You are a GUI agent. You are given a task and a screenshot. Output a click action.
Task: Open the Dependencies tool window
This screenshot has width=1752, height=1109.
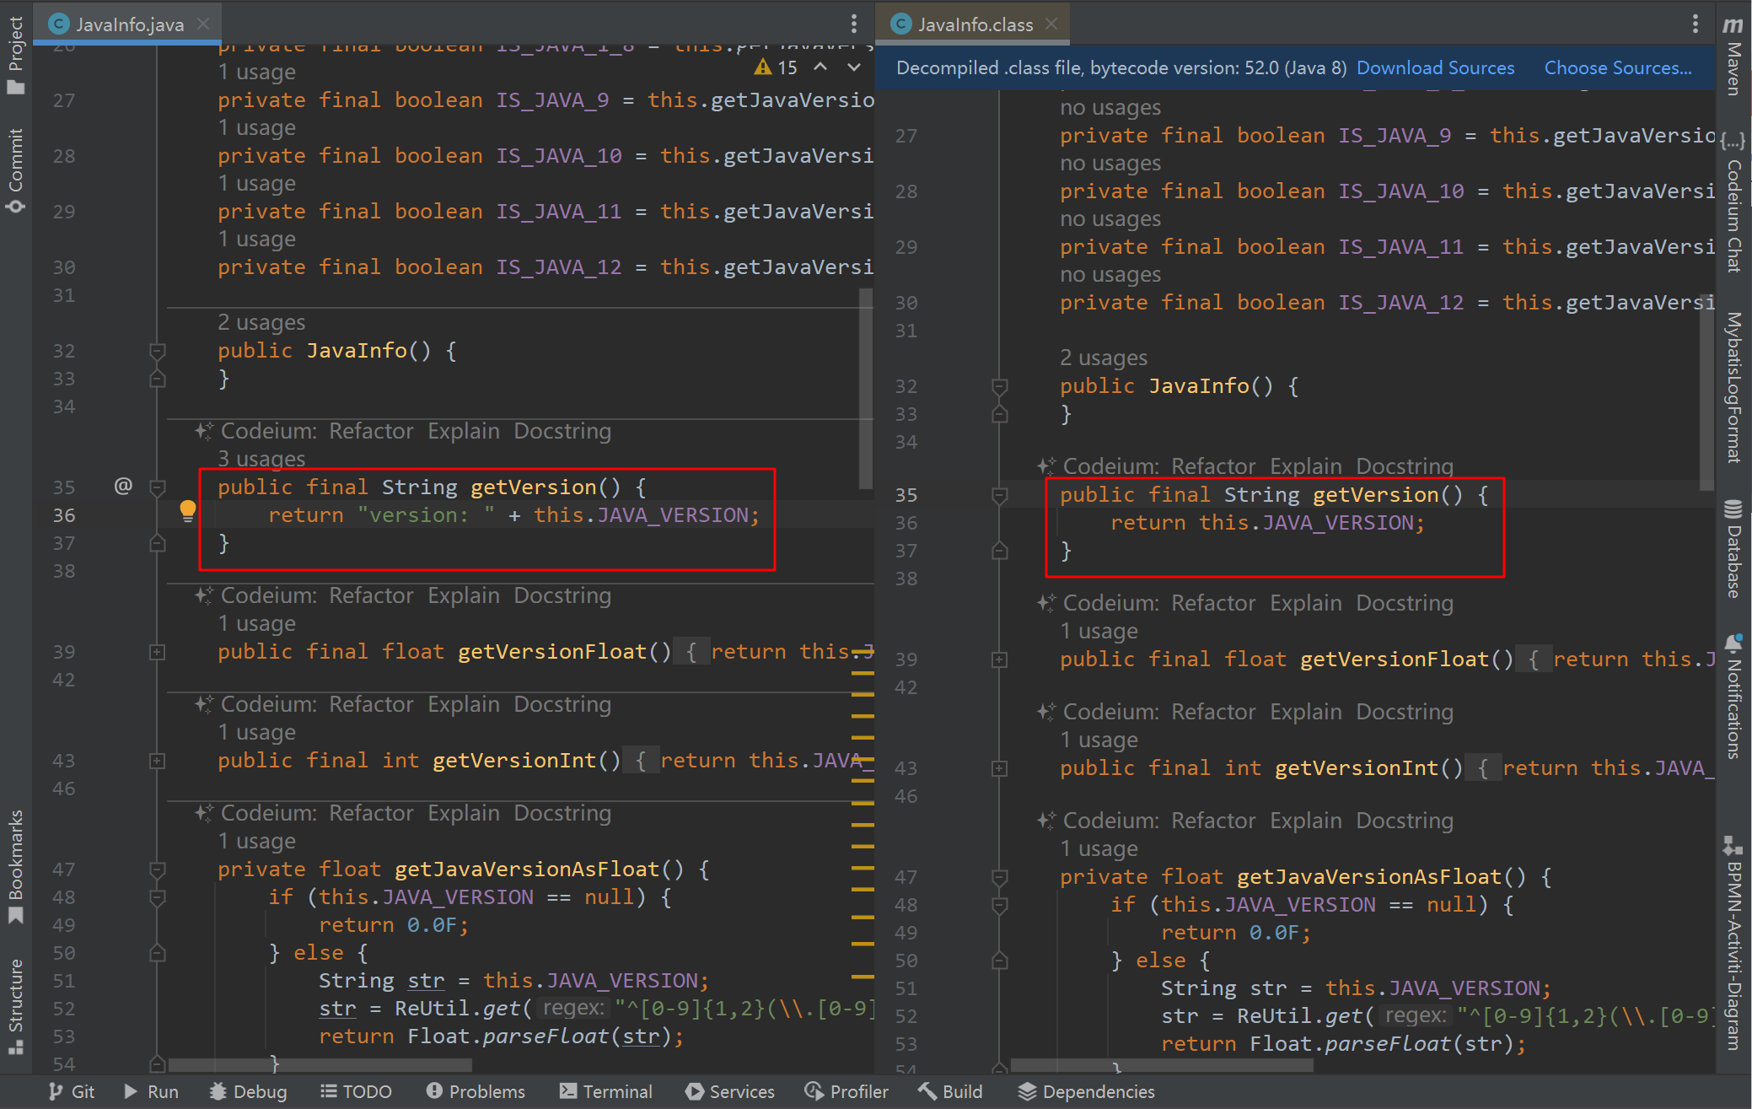[x=1087, y=1091]
